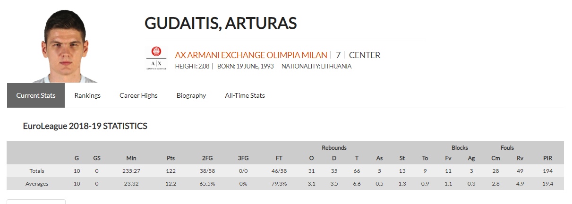View the All-Time Stats tab

point(245,95)
